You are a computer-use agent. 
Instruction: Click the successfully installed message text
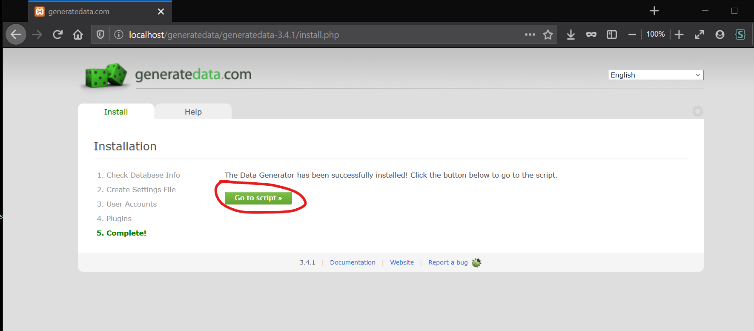click(x=391, y=175)
